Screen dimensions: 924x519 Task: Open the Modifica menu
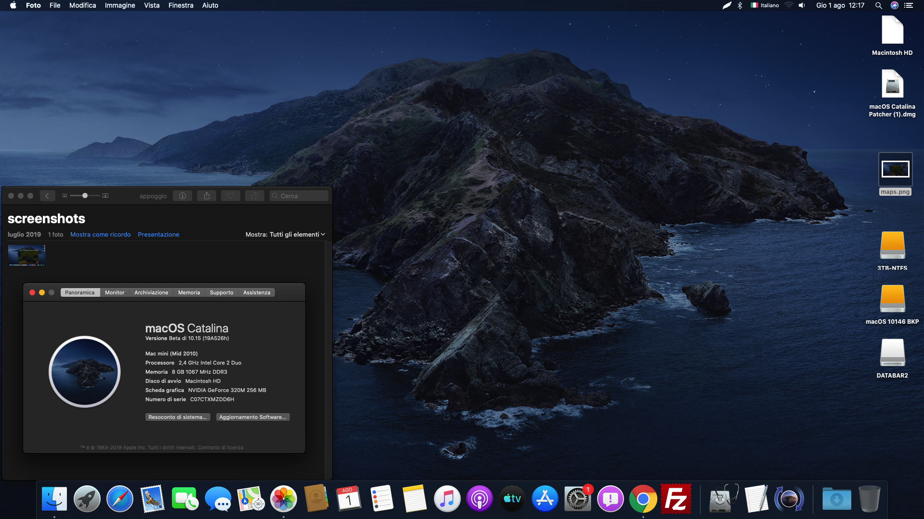[x=82, y=5]
